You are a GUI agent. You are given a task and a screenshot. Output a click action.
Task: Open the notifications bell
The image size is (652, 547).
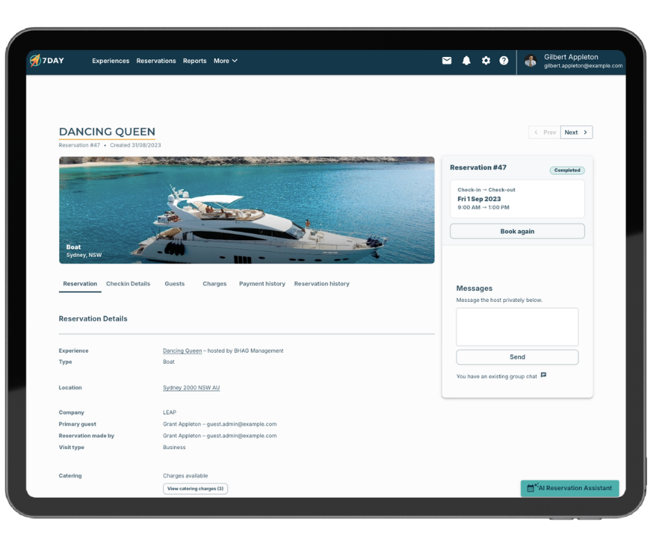466,60
